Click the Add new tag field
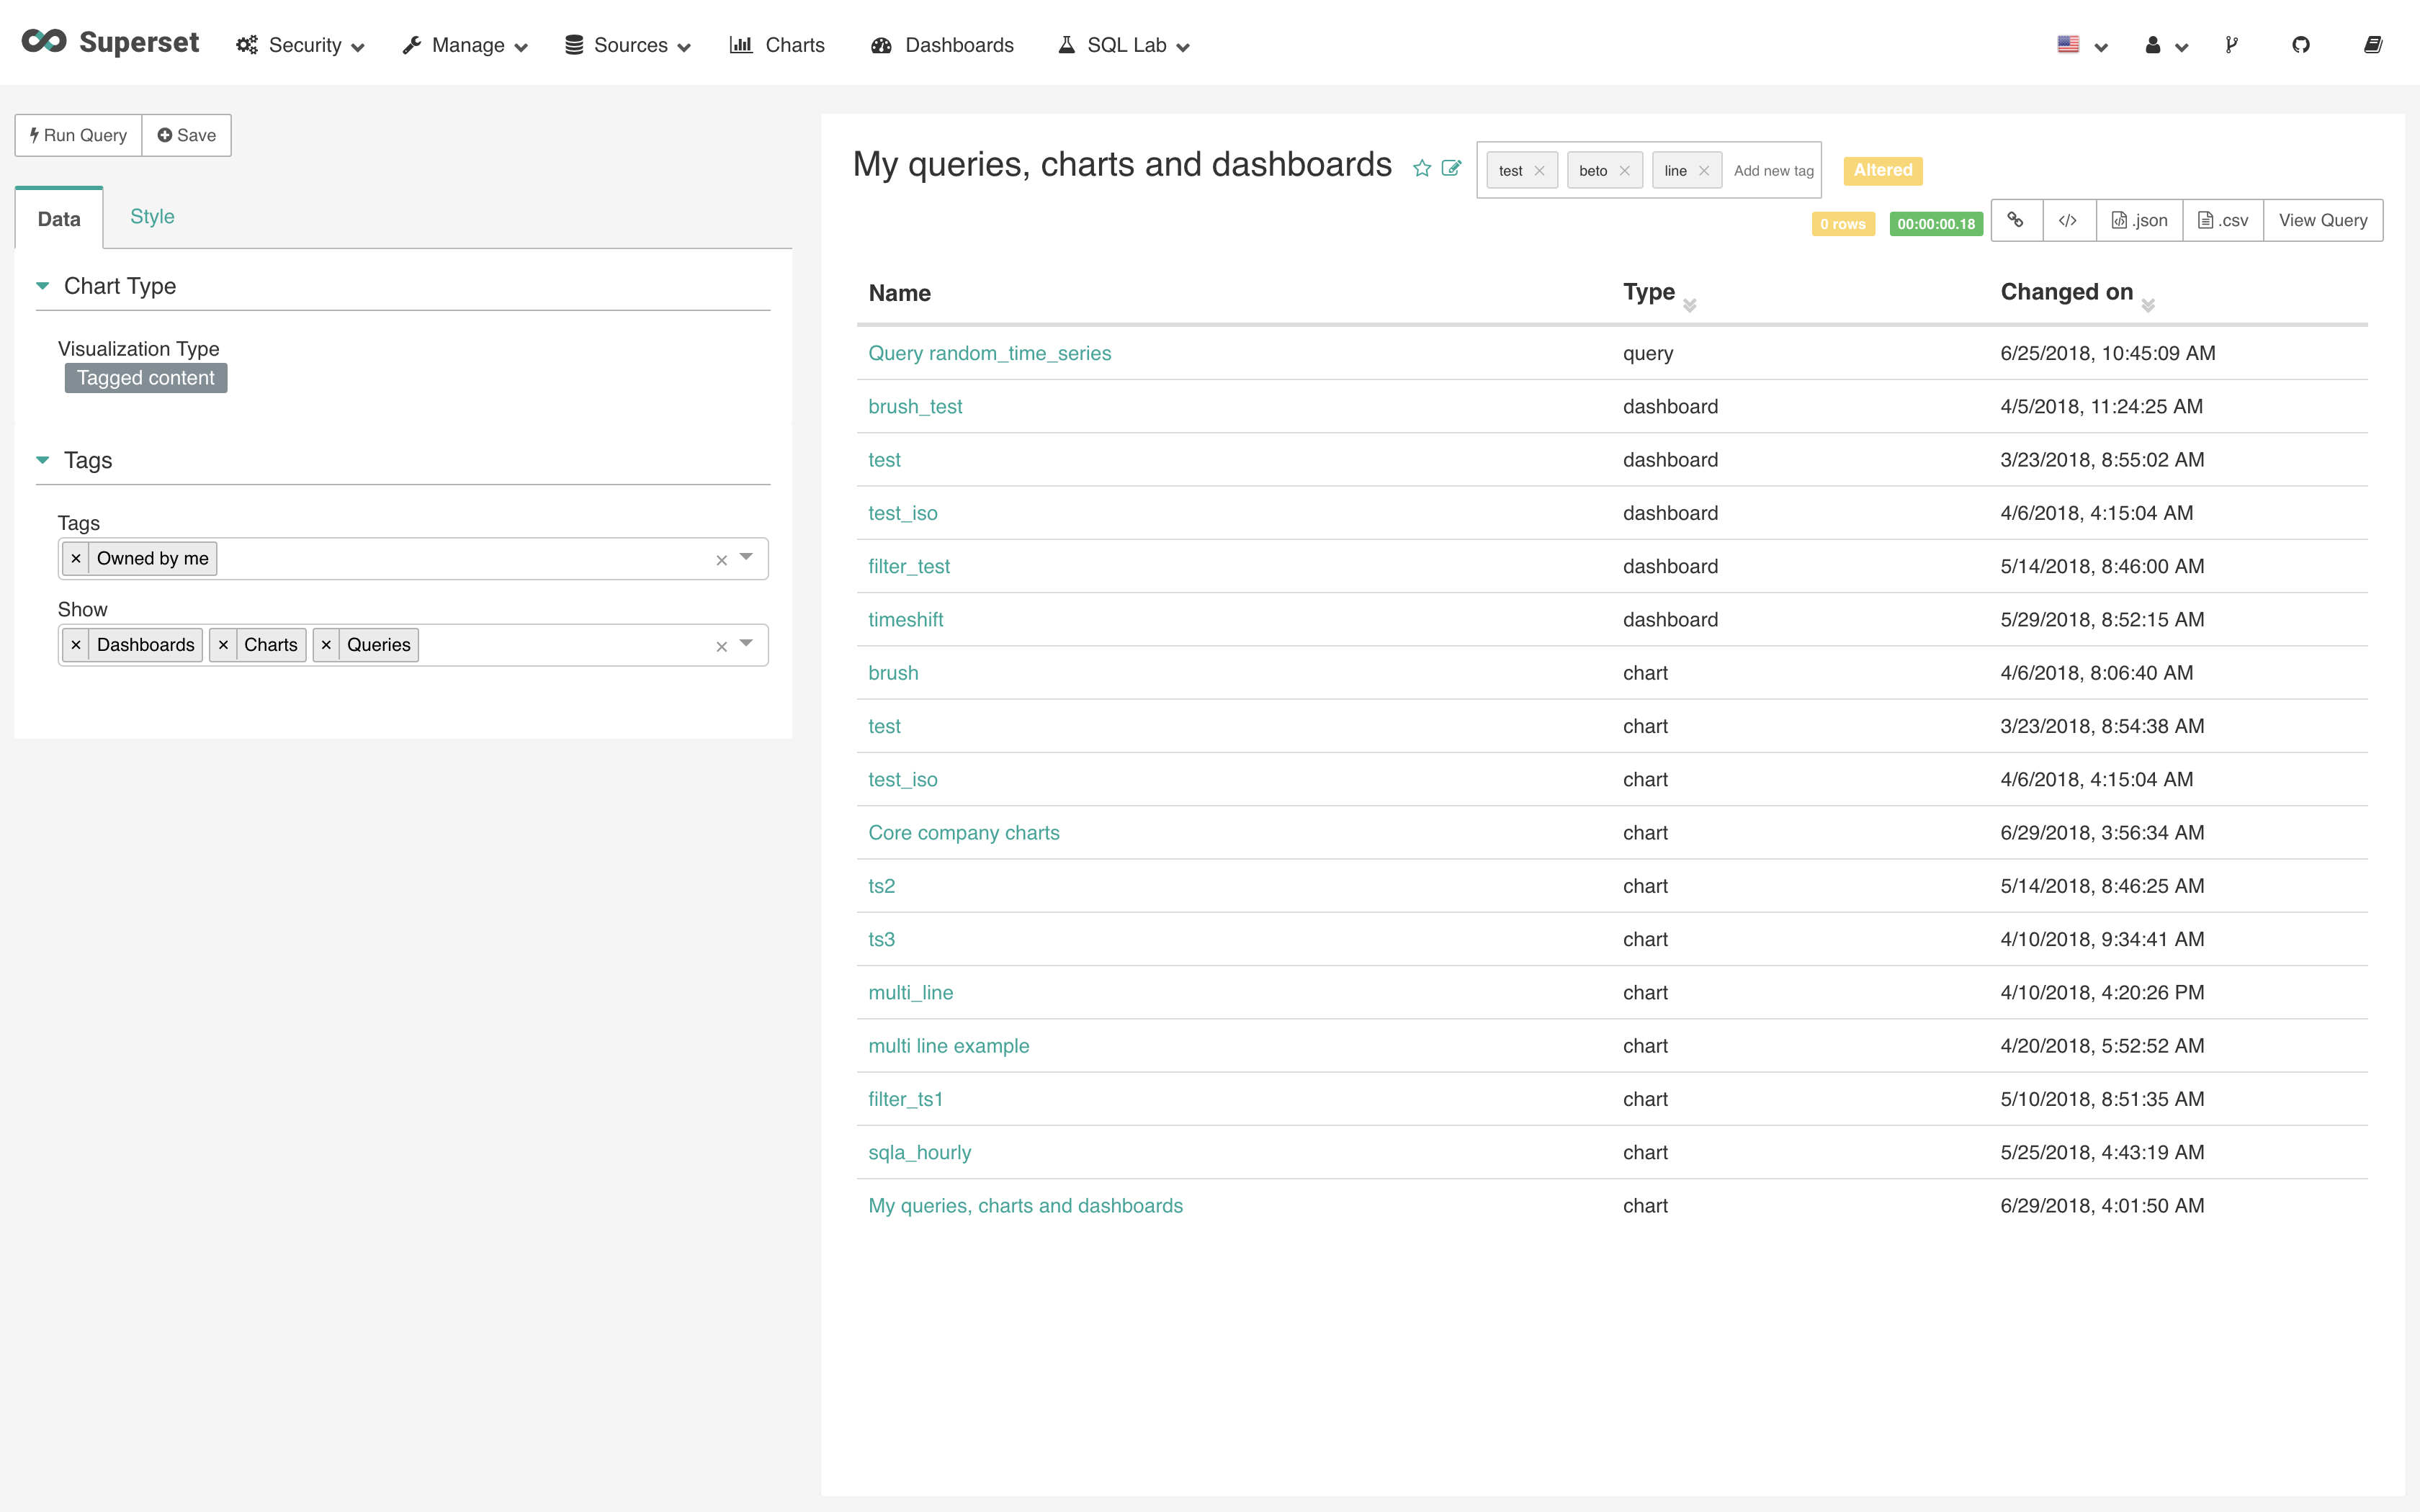Screen dimensions: 2420x1512 (x=1773, y=171)
